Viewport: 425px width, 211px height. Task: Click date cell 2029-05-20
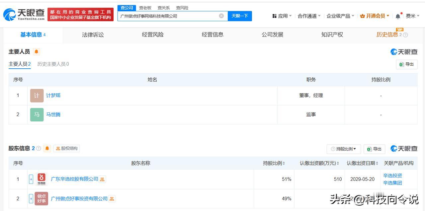362,179
